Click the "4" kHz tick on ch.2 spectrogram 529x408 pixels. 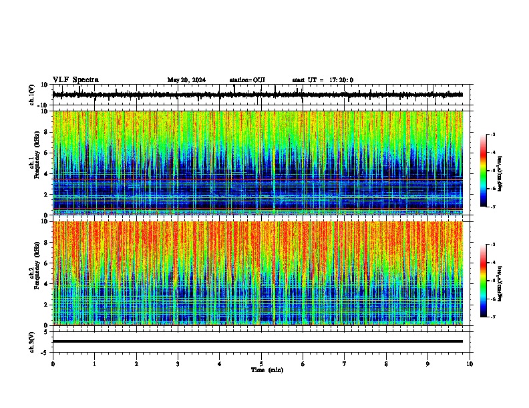point(46,284)
